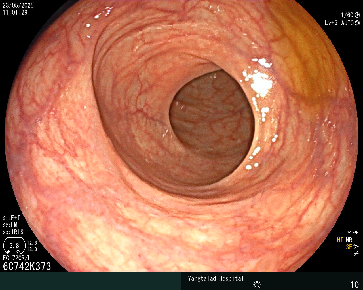
Task: Click the 1/60 shutter speed value
Action: click(347, 15)
